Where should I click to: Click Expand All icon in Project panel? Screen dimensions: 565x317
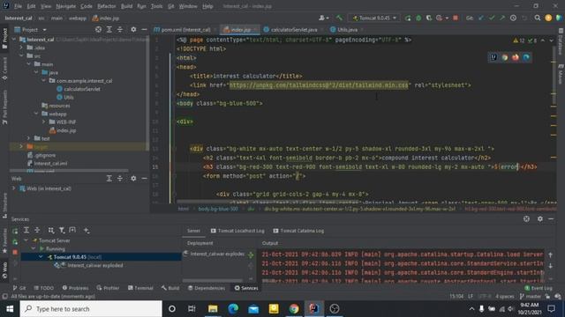pyautogui.click(x=109, y=29)
